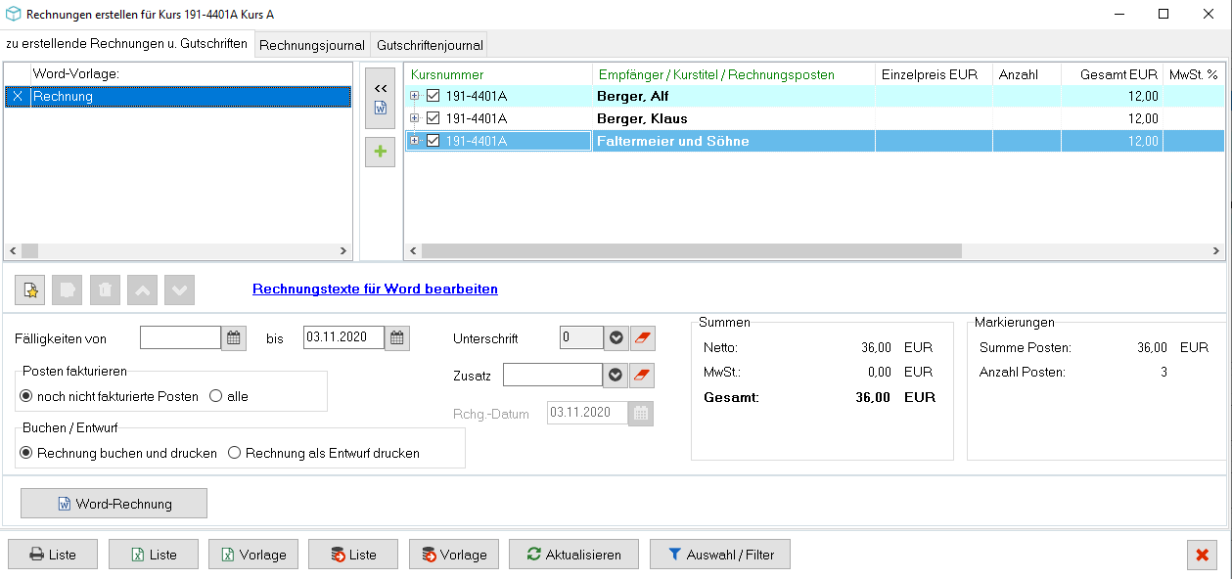Expand the Faltermeier und Söhne row
1232x579 pixels.
pos(415,141)
